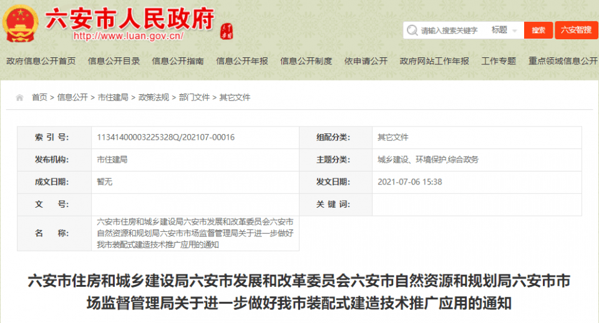
Task: Go to 首页 in breadcrumb
Action: (x=39, y=97)
